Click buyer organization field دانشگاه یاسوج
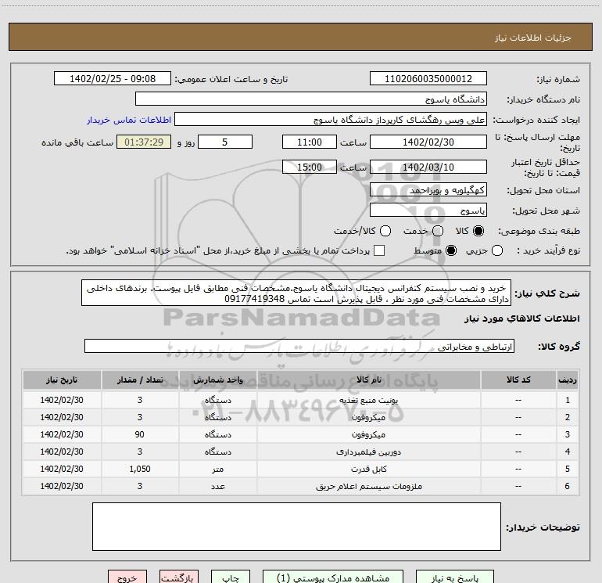 311,99
